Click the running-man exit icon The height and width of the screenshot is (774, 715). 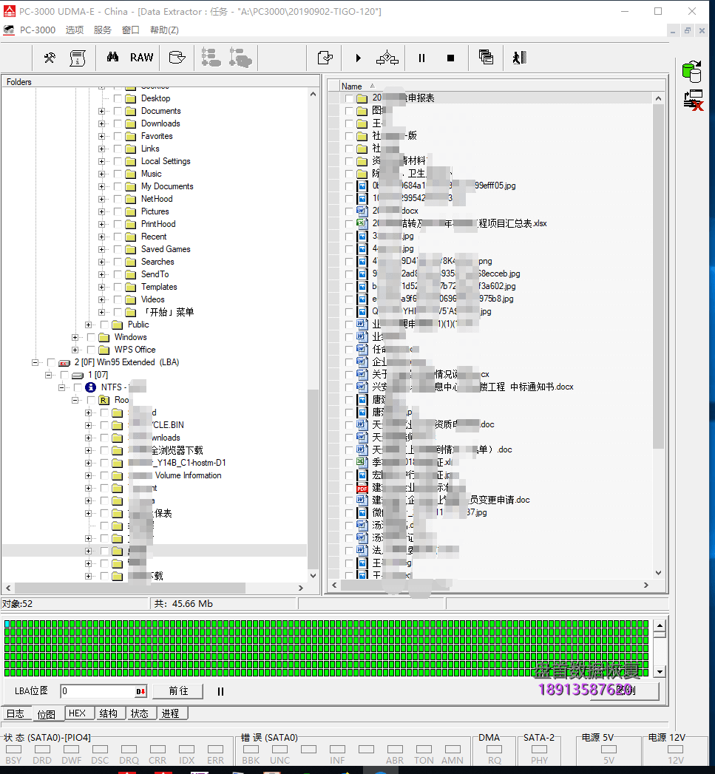[x=520, y=58]
